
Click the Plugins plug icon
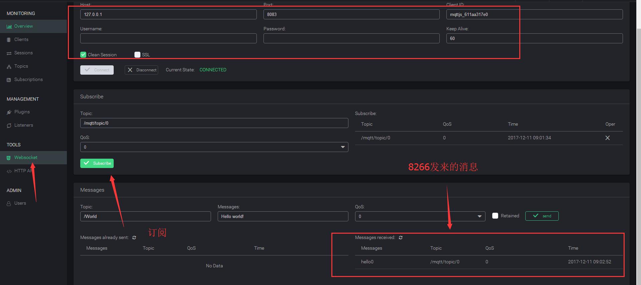click(x=9, y=112)
